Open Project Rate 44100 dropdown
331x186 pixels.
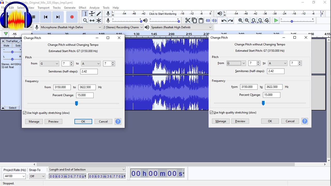click(x=14, y=176)
